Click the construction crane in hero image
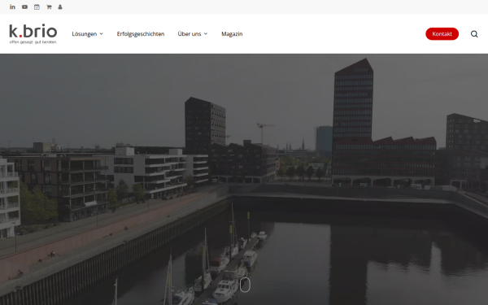This screenshot has width=488, height=305. pos(264,133)
